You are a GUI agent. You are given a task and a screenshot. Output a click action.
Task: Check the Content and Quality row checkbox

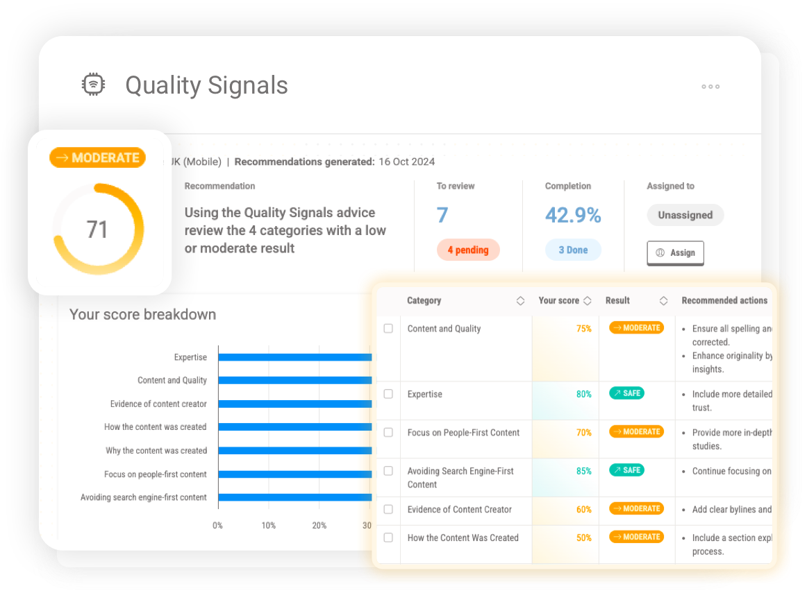pos(388,328)
